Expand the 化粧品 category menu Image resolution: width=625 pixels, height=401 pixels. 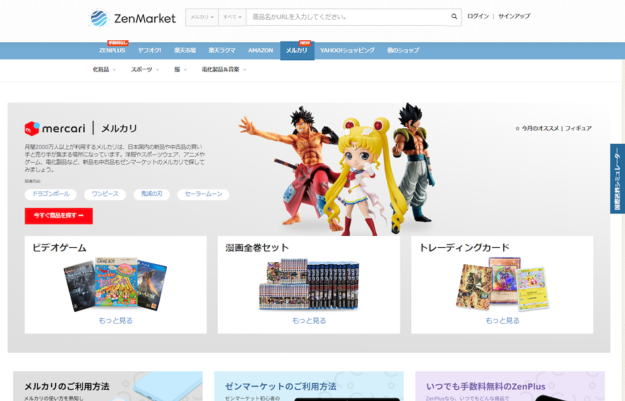coord(104,69)
